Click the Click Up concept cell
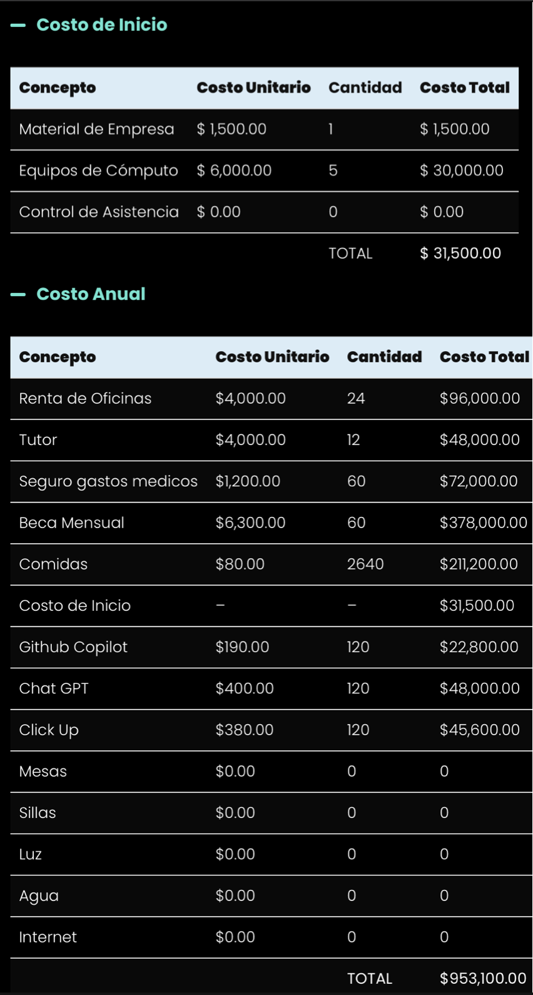Screen dimensions: 533x995 [x=49, y=730]
